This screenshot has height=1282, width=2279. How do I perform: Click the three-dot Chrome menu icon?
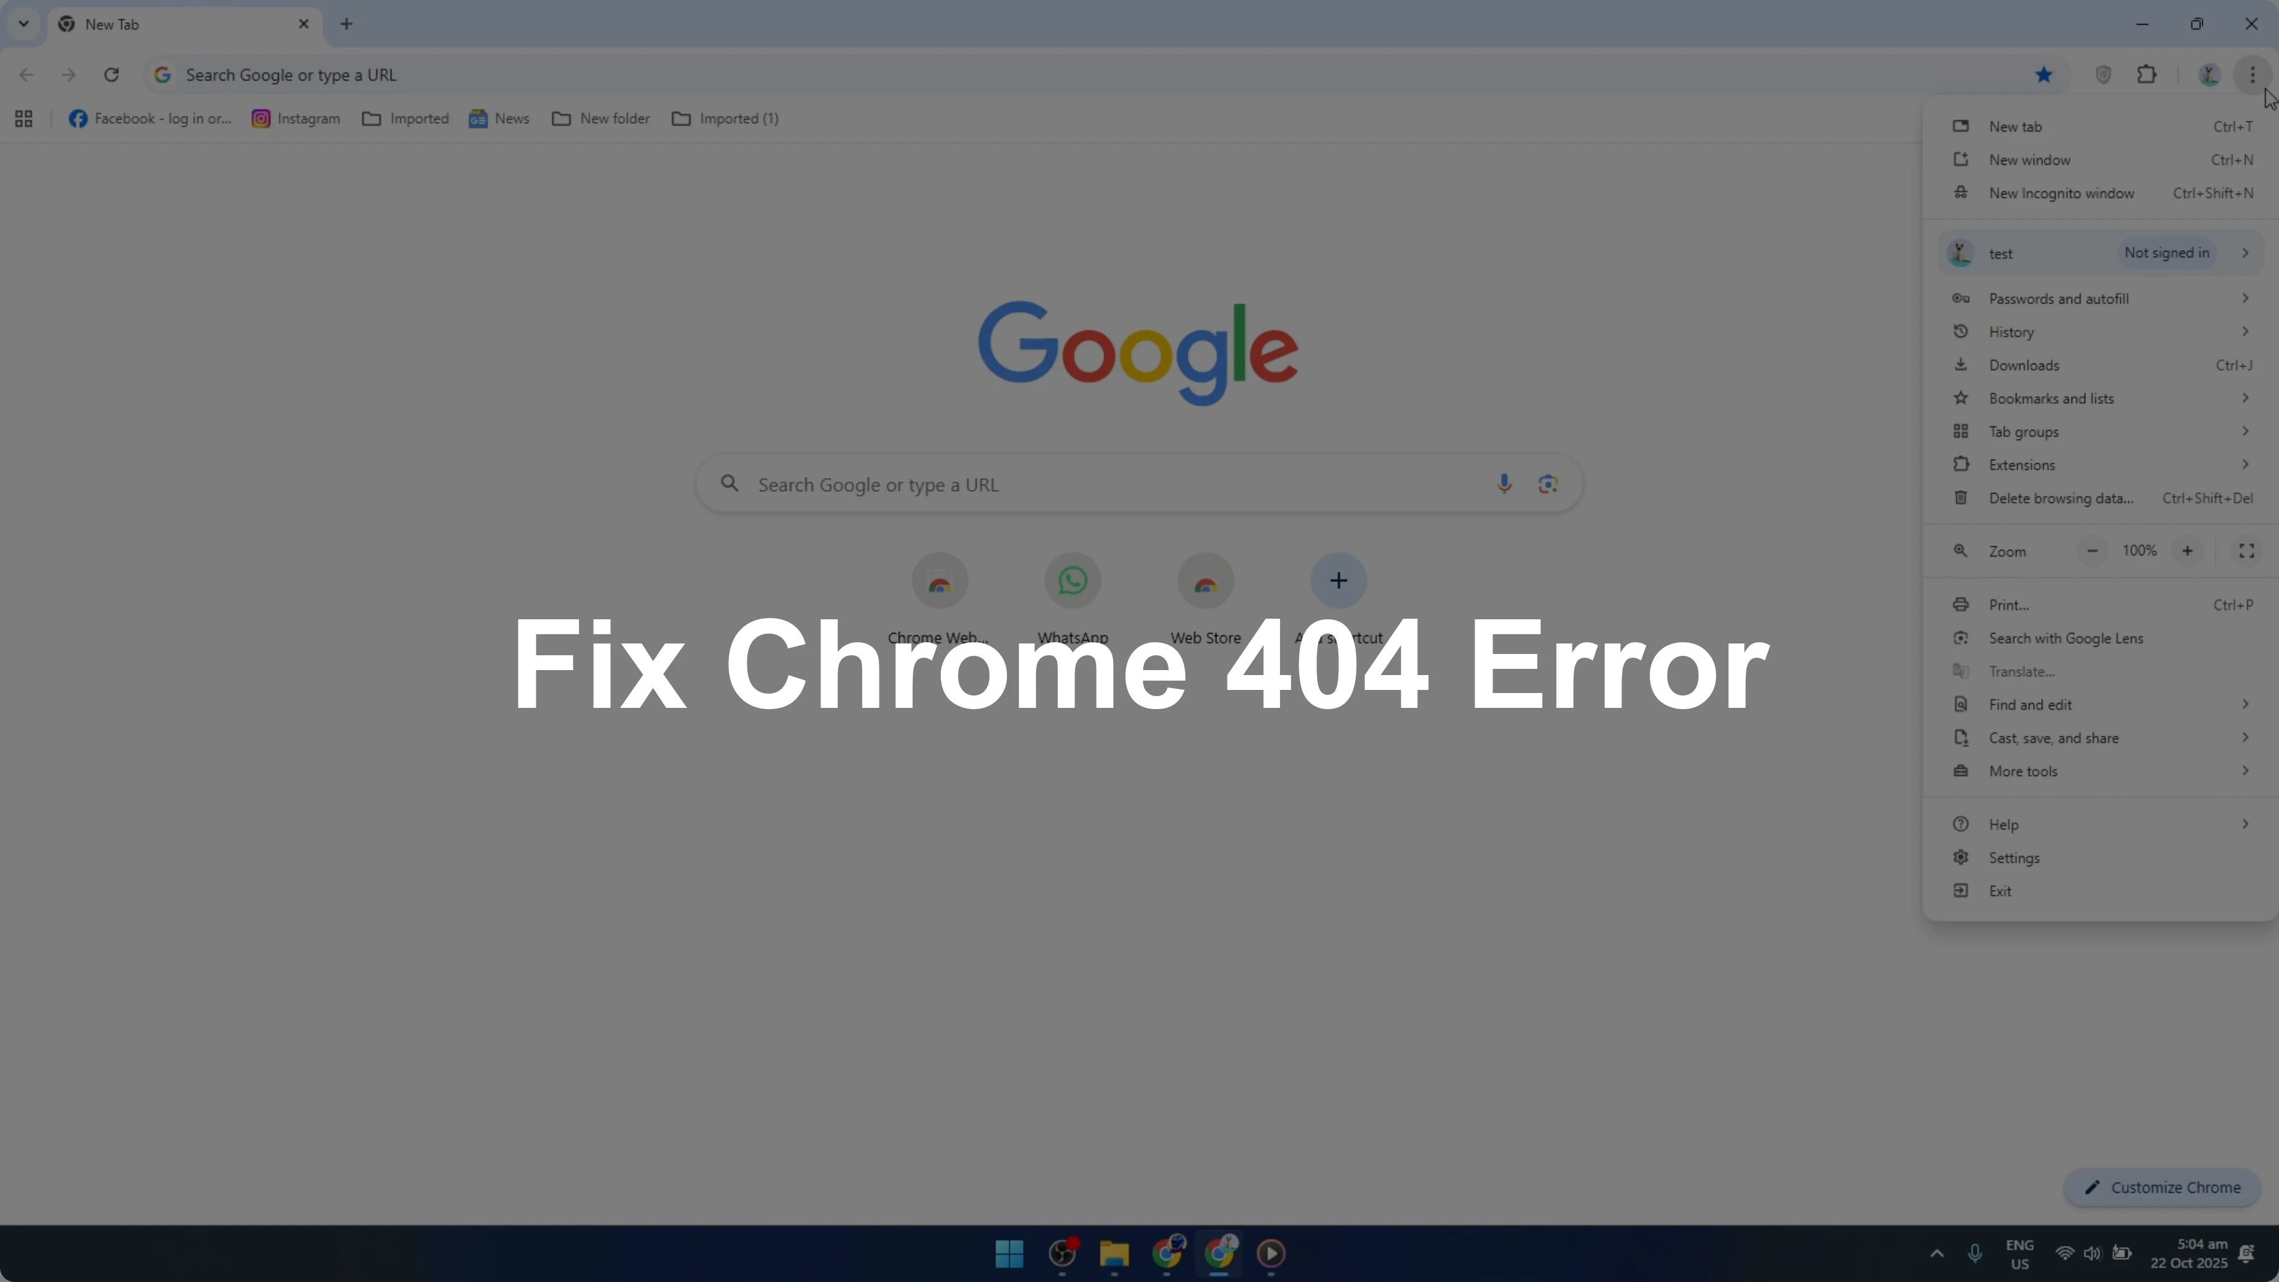pos(2252,75)
